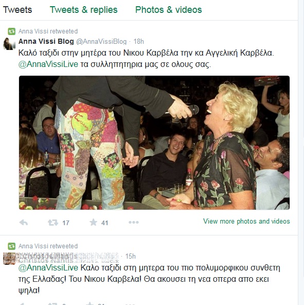Open the Anna Vissi Blog profile avatar
This screenshot has width=304, height=305.
9,44
